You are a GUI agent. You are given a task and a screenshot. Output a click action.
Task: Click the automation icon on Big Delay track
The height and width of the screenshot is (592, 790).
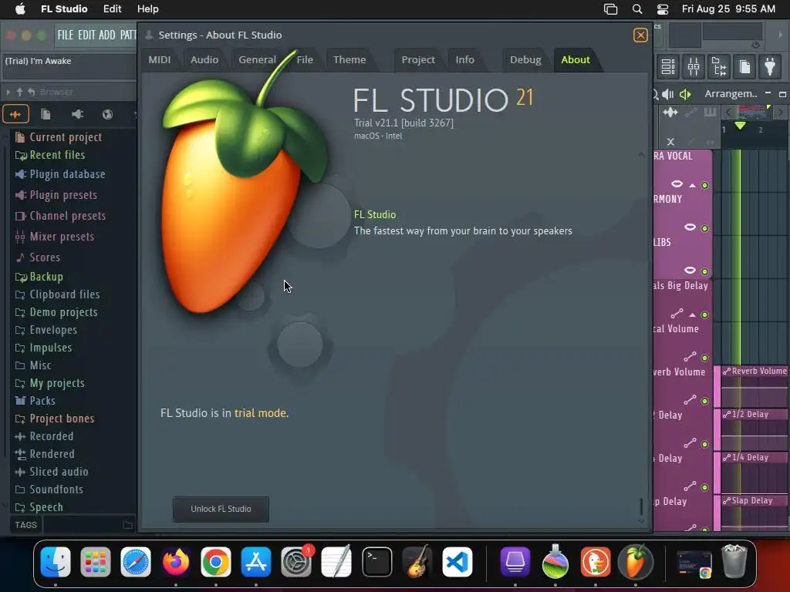[x=677, y=314]
